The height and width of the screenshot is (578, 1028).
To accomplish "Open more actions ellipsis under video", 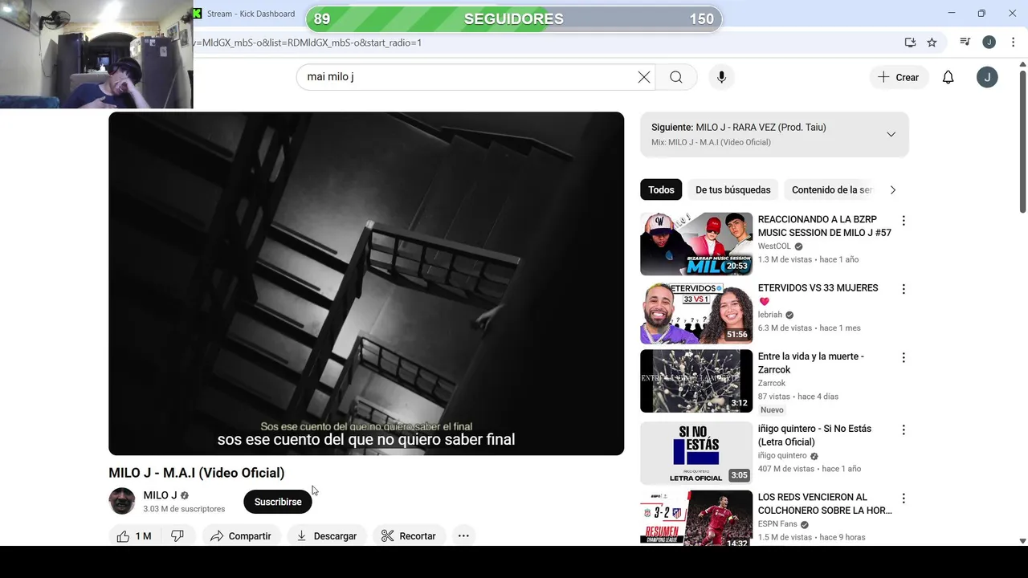I will click(x=463, y=536).
